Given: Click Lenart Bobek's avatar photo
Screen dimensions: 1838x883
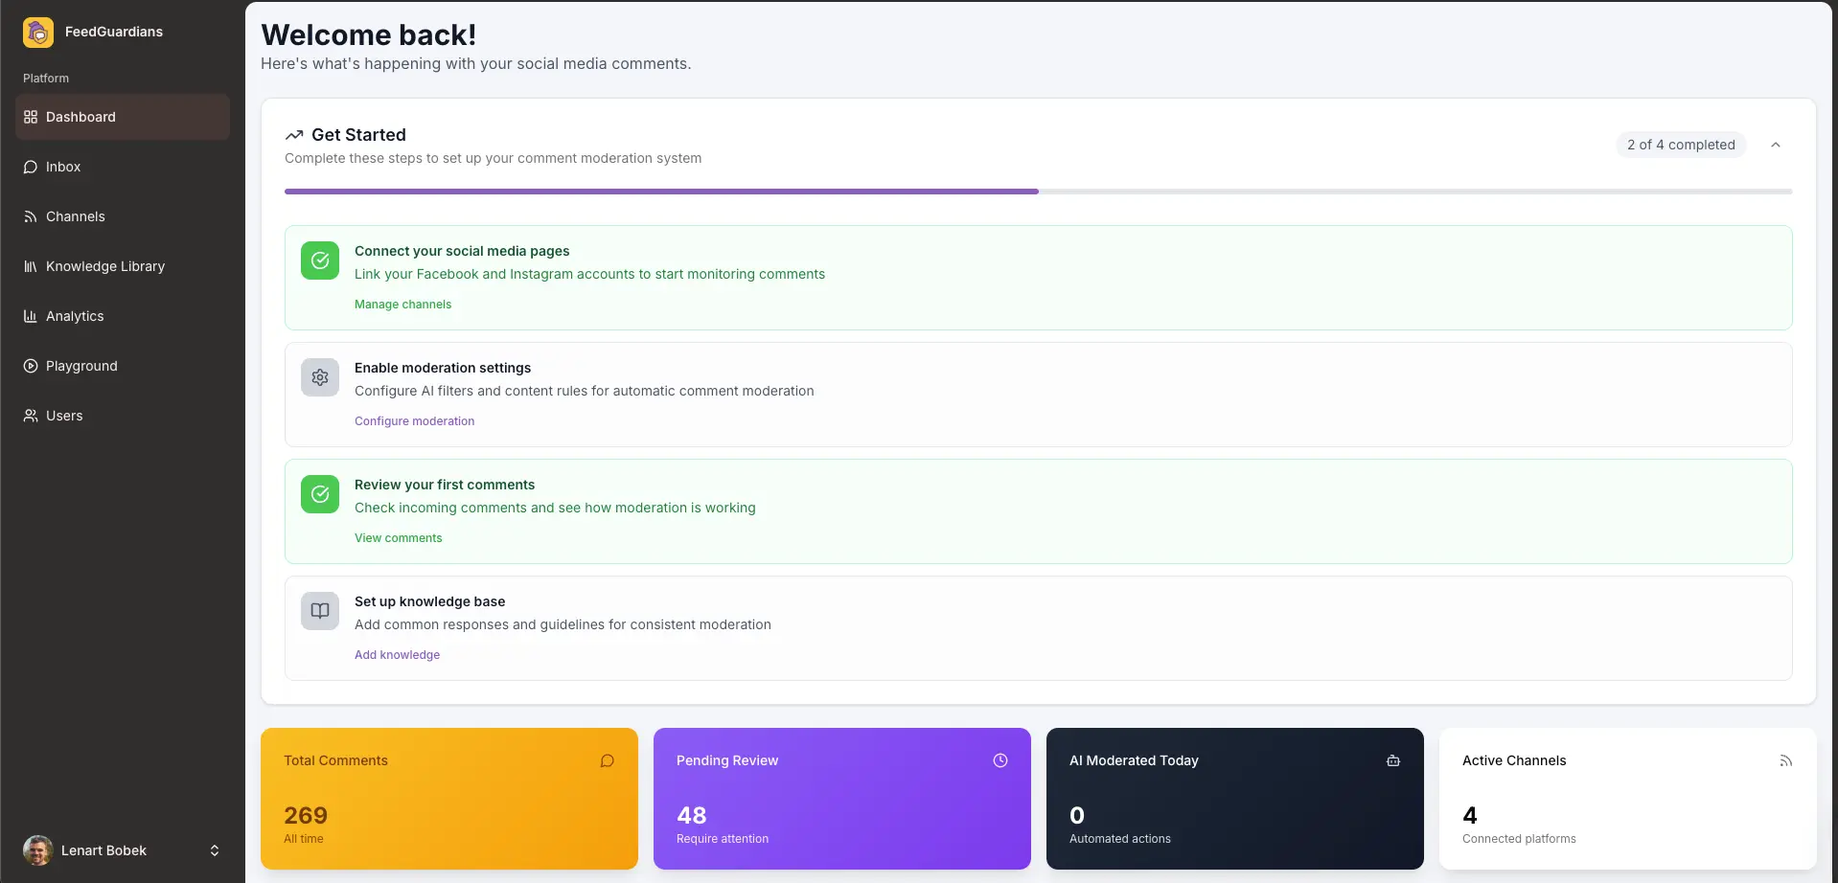Looking at the screenshot, I should pos(38,850).
